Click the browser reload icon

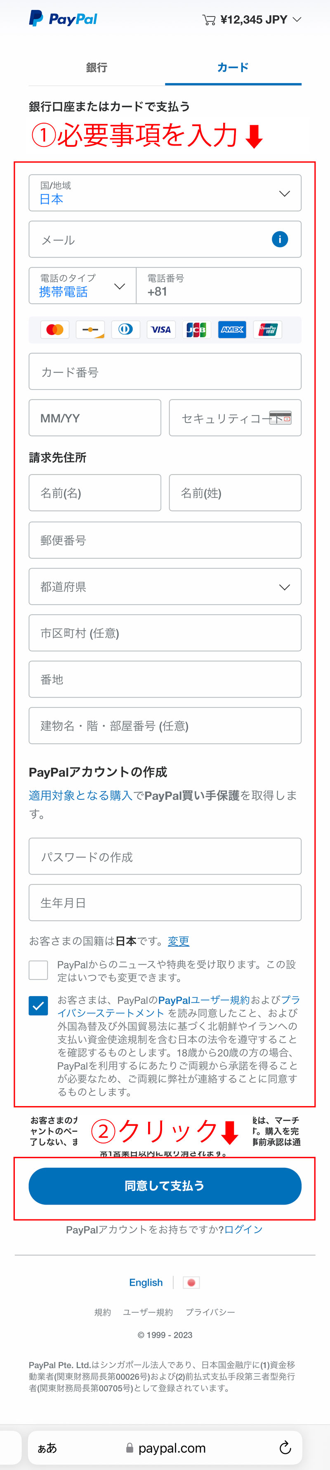(x=285, y=1447)
